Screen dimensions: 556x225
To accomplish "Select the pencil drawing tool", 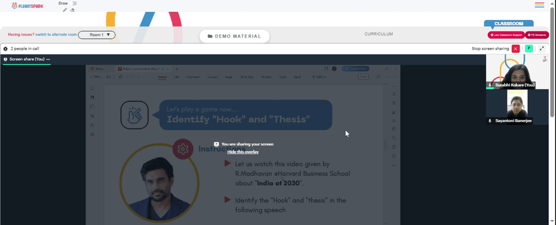I will (65, 10).
